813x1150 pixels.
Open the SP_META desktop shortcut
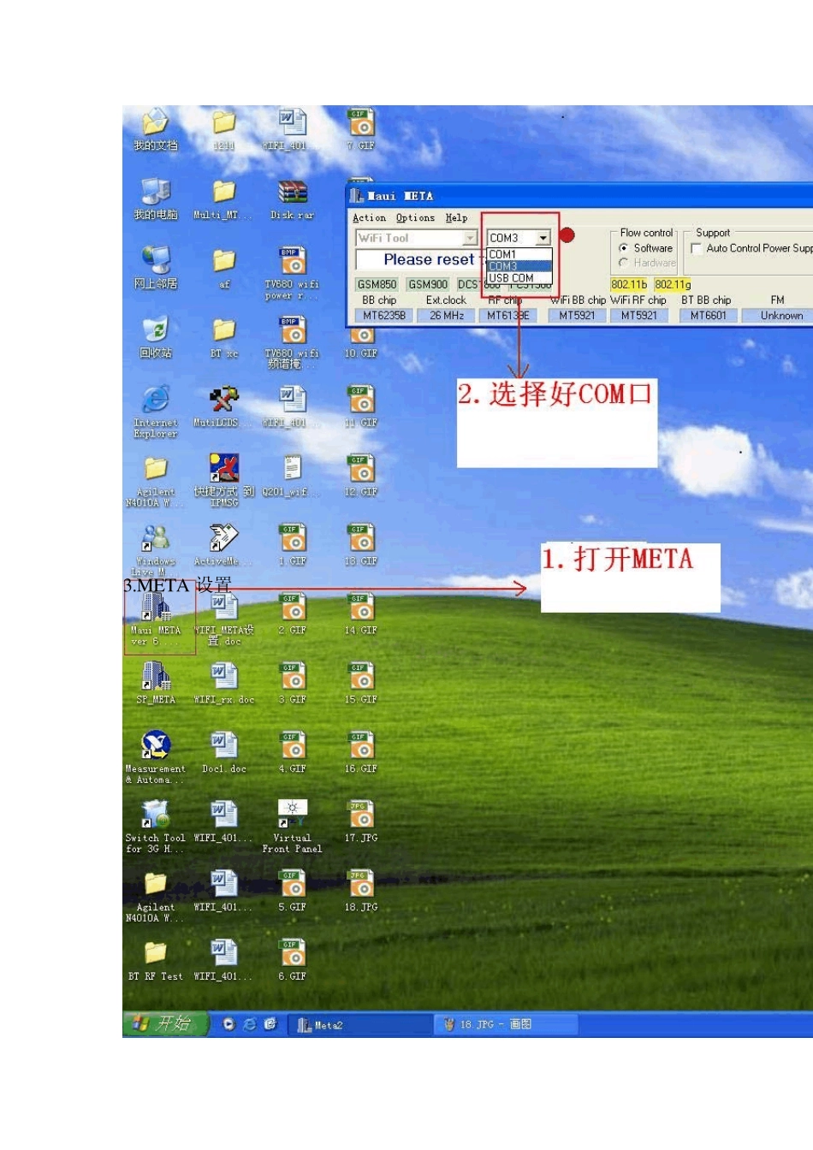[156, 683]
